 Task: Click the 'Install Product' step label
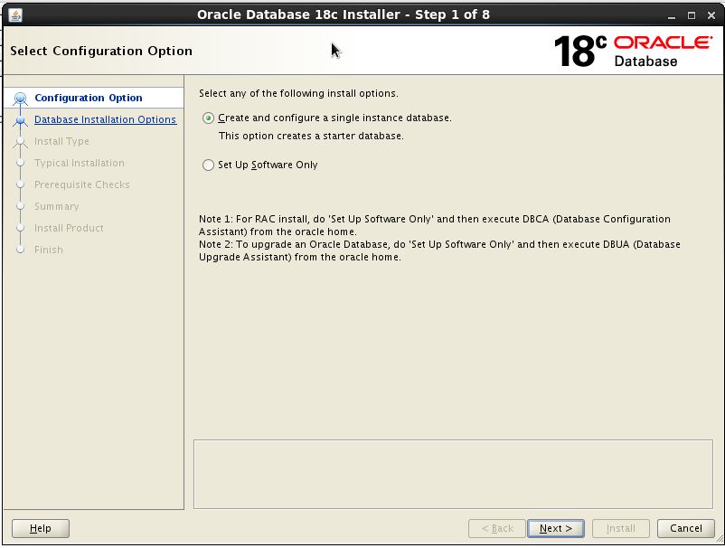click(x=69, y=229)
